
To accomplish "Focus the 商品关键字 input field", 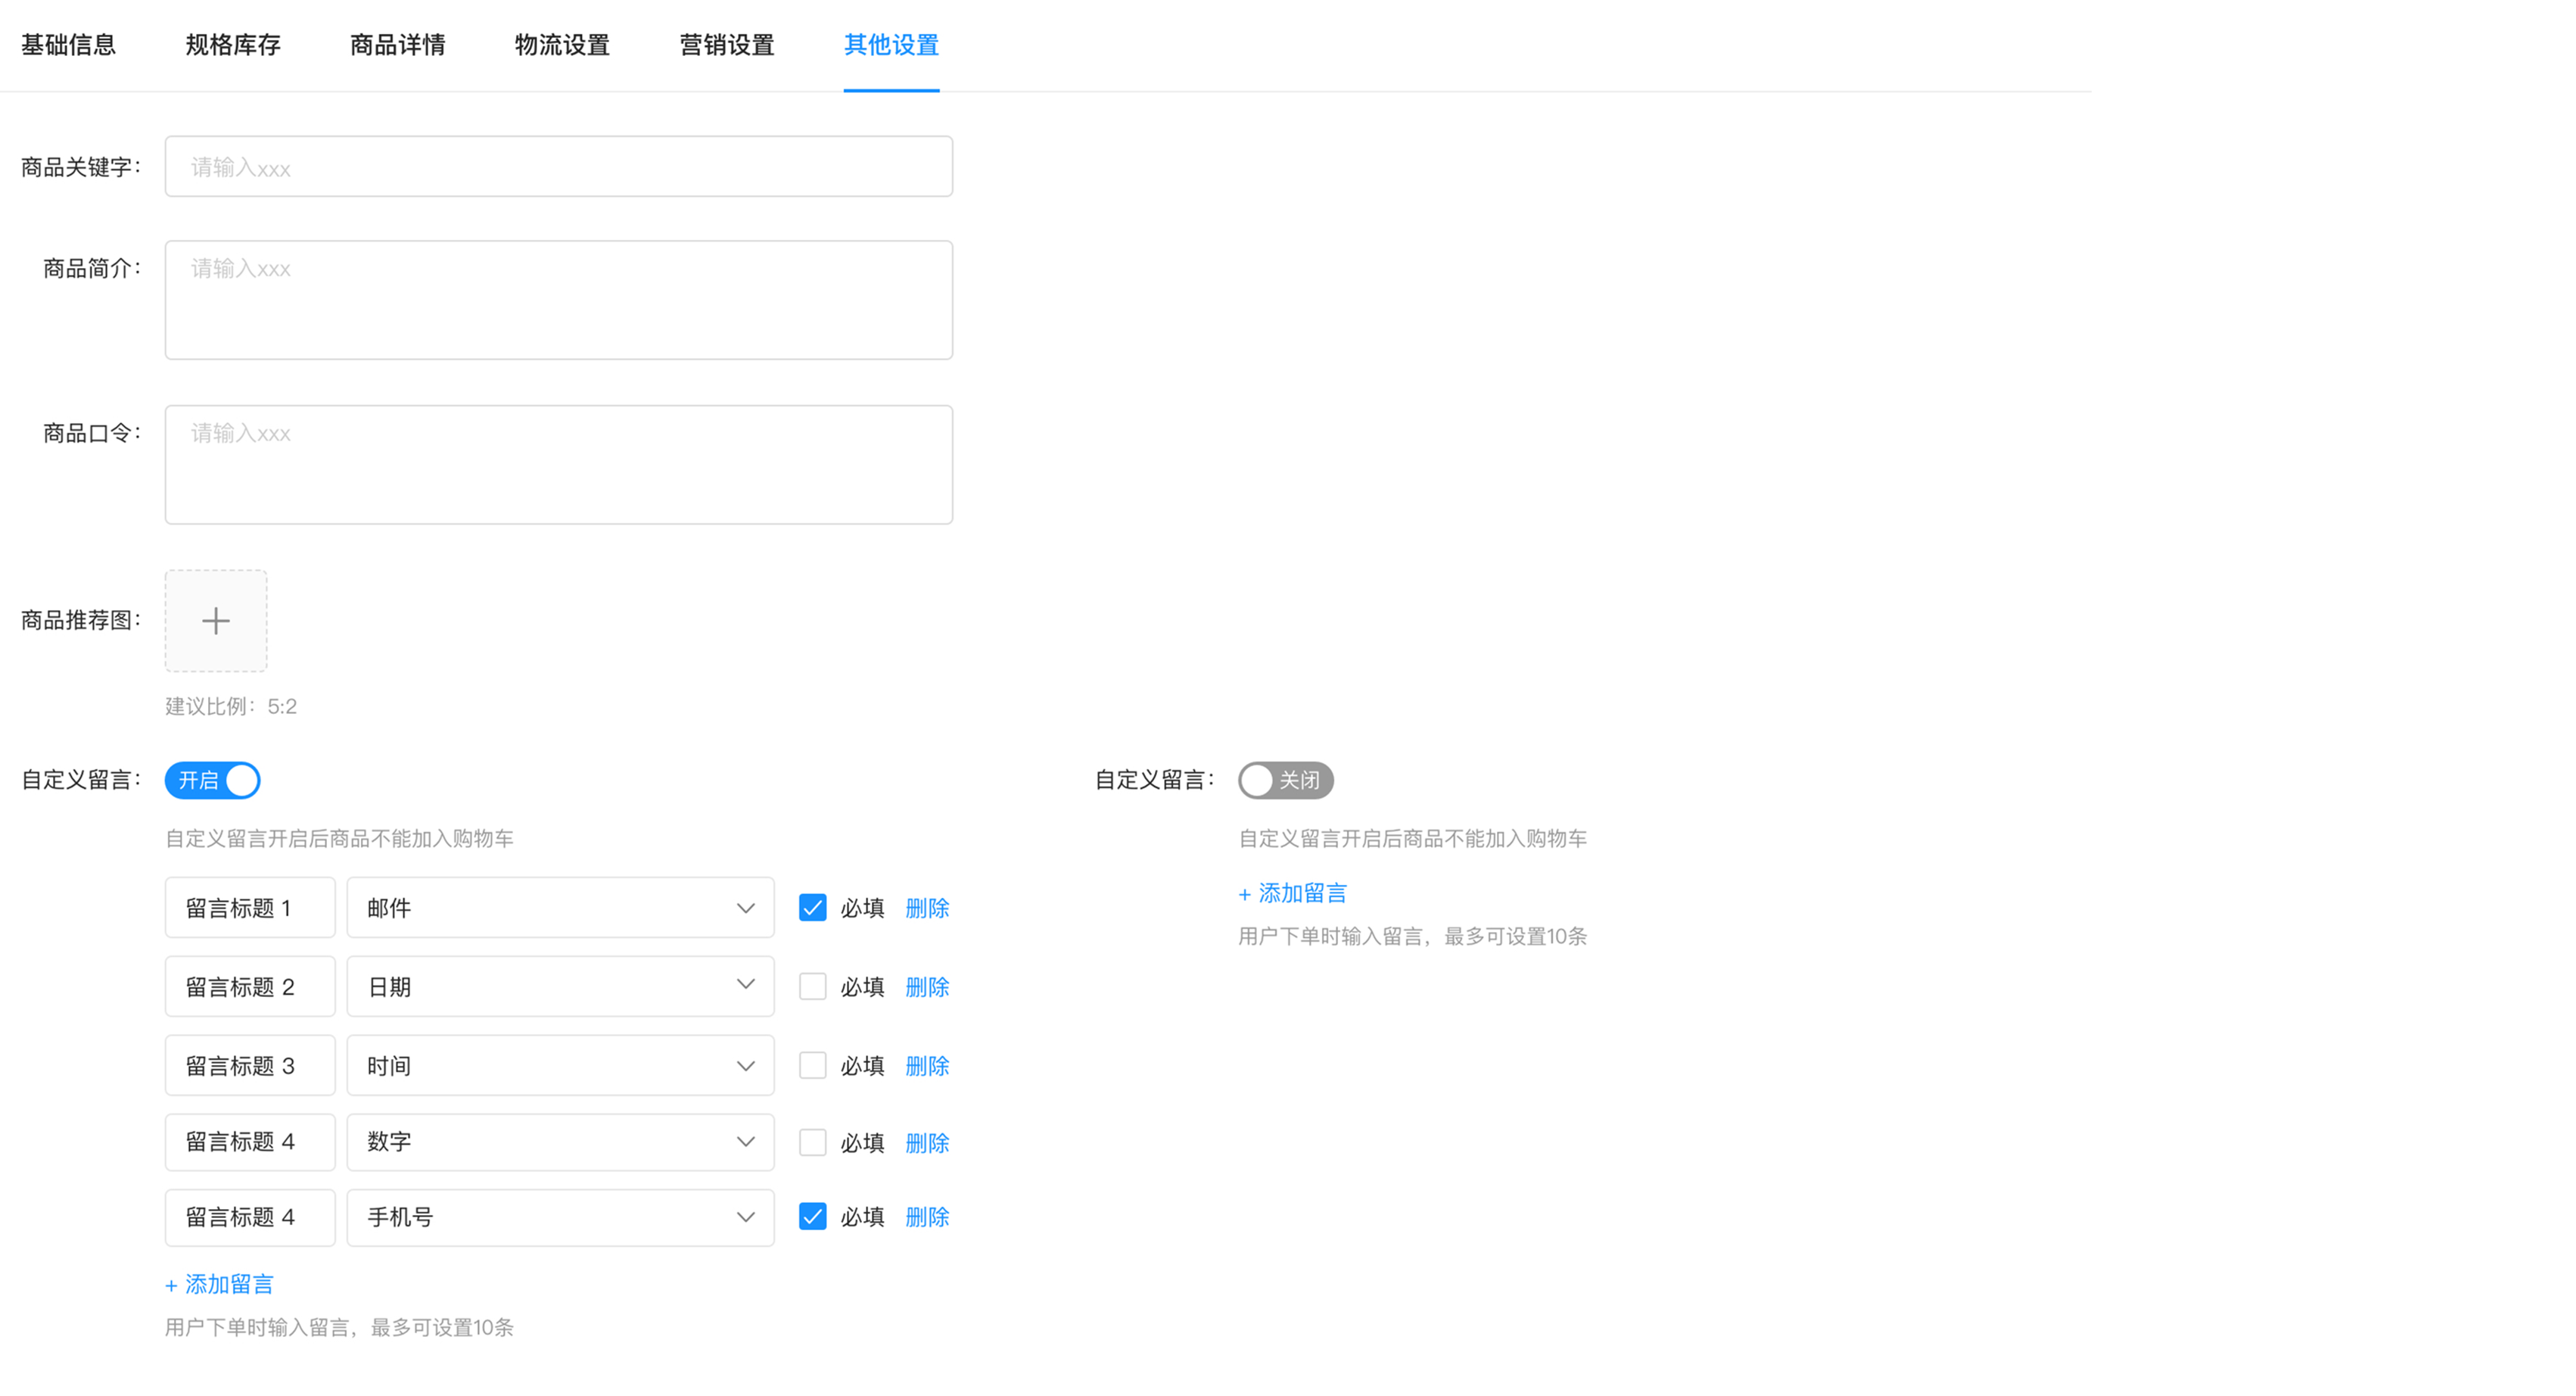I will pos(558,166).
